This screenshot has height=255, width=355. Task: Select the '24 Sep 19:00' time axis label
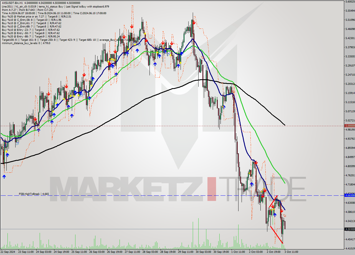click(62, 252)
